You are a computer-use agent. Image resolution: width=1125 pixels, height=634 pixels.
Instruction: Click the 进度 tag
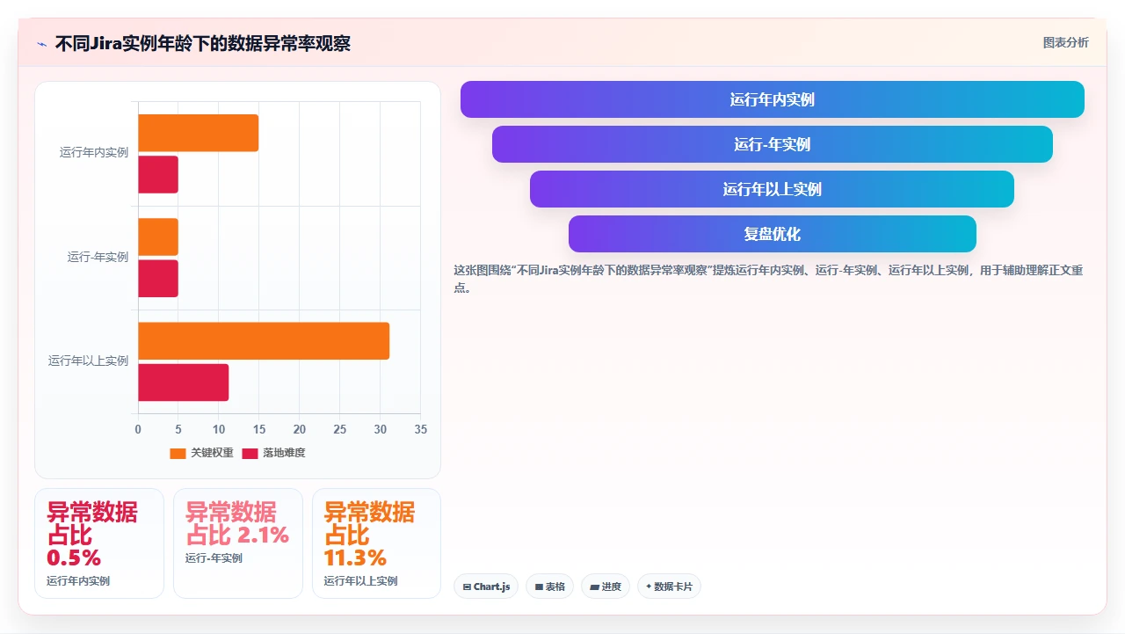[x=606, y=587]
